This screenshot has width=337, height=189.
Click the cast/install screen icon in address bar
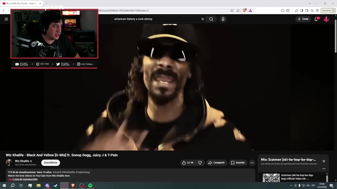pos(232,10)
